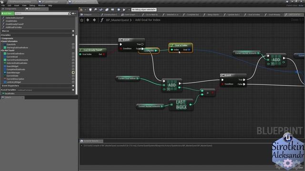
Task: Collapse the Variables section
Action: click(x=1, y=35)
